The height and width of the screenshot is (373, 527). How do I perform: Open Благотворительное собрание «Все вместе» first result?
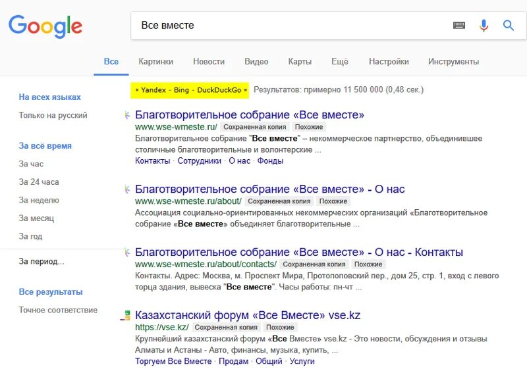click(x=250, y=115)
